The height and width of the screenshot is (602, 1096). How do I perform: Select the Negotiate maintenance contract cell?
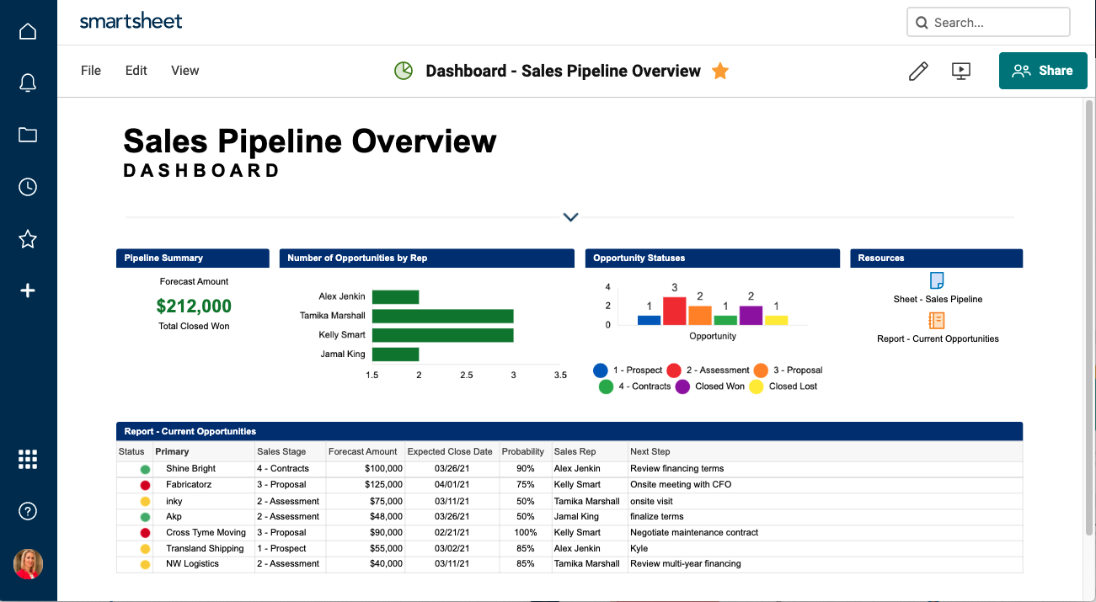[x=826, y=532]
